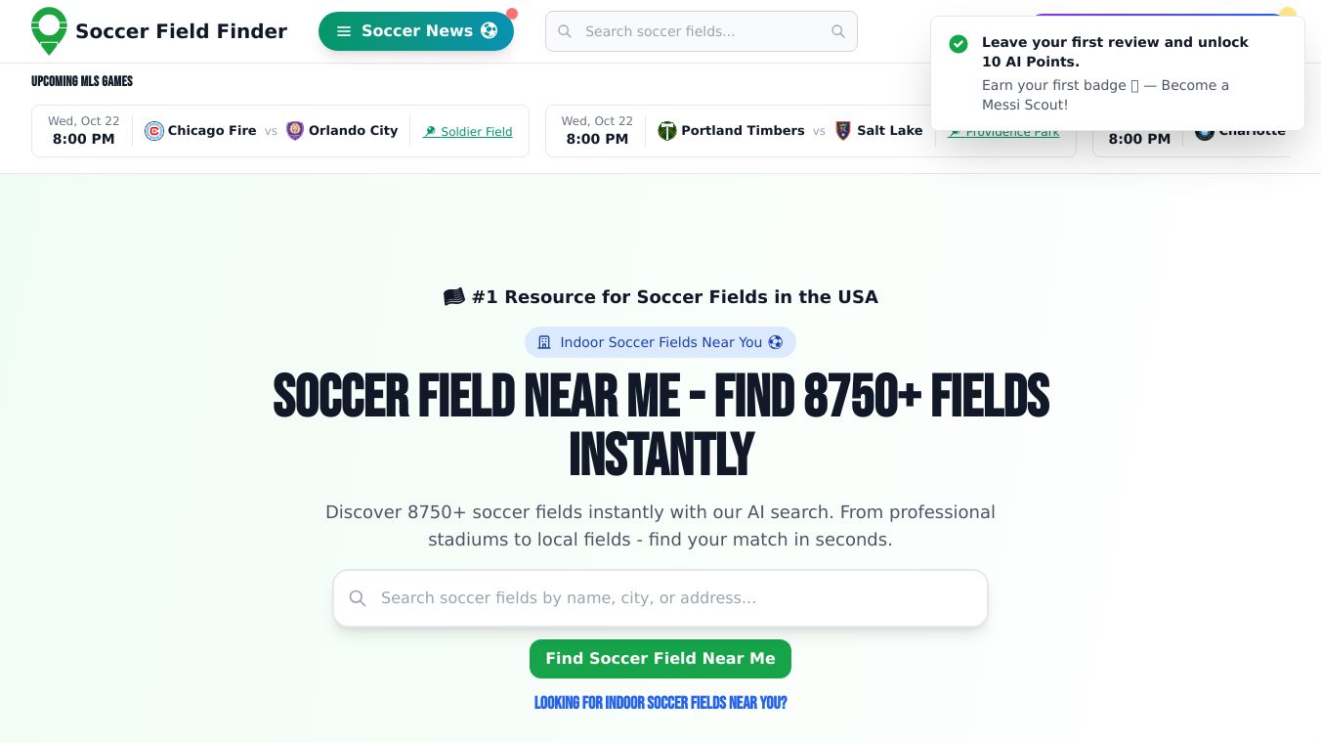Click the magnifier icon in the hero search box
The image size is (1321, 743).
coord(358,598)
